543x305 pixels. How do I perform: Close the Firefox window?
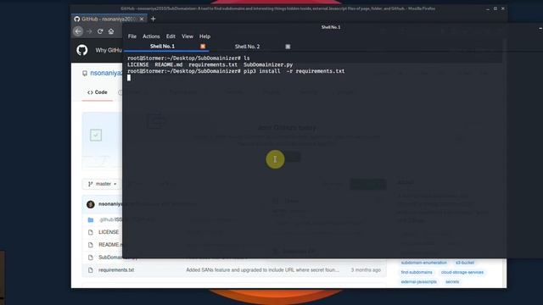(x=503, y=8)
